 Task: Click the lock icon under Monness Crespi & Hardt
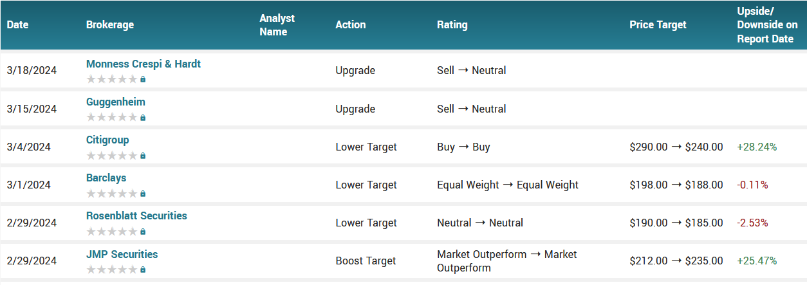click(143, 79)
